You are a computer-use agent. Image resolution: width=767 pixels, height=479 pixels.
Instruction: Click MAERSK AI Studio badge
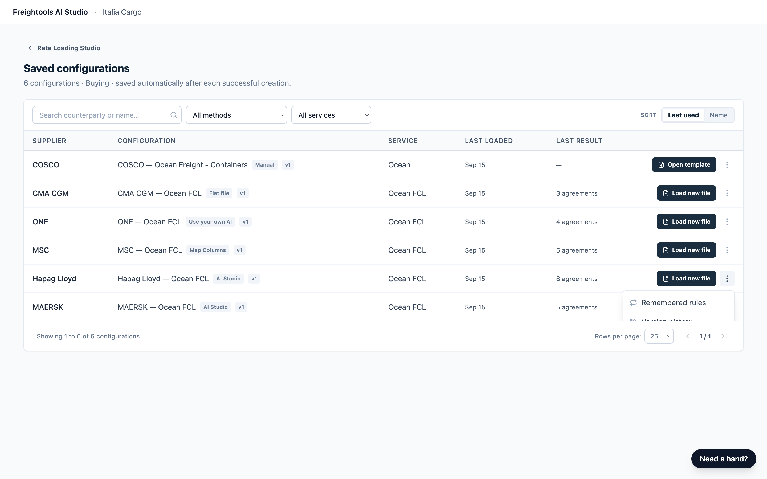click(215, 307)
